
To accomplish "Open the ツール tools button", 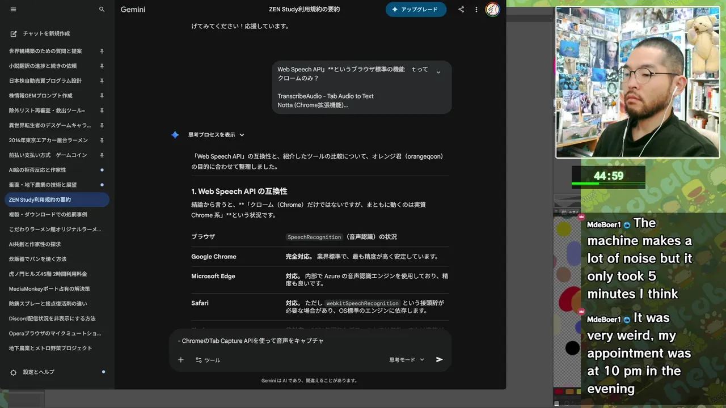I will [208, 360].
